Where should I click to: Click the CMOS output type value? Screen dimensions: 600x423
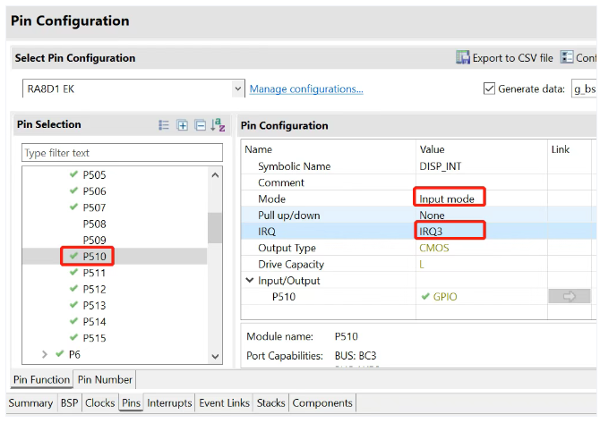(434, 248)
